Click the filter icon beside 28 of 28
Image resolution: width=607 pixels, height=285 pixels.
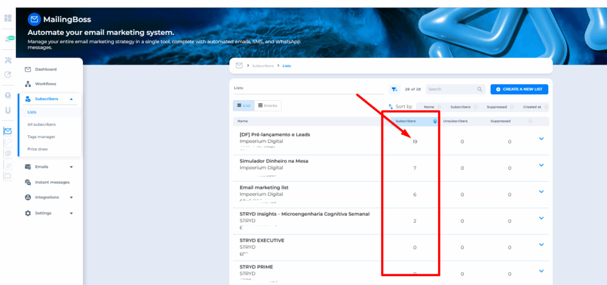click(394, 89)
